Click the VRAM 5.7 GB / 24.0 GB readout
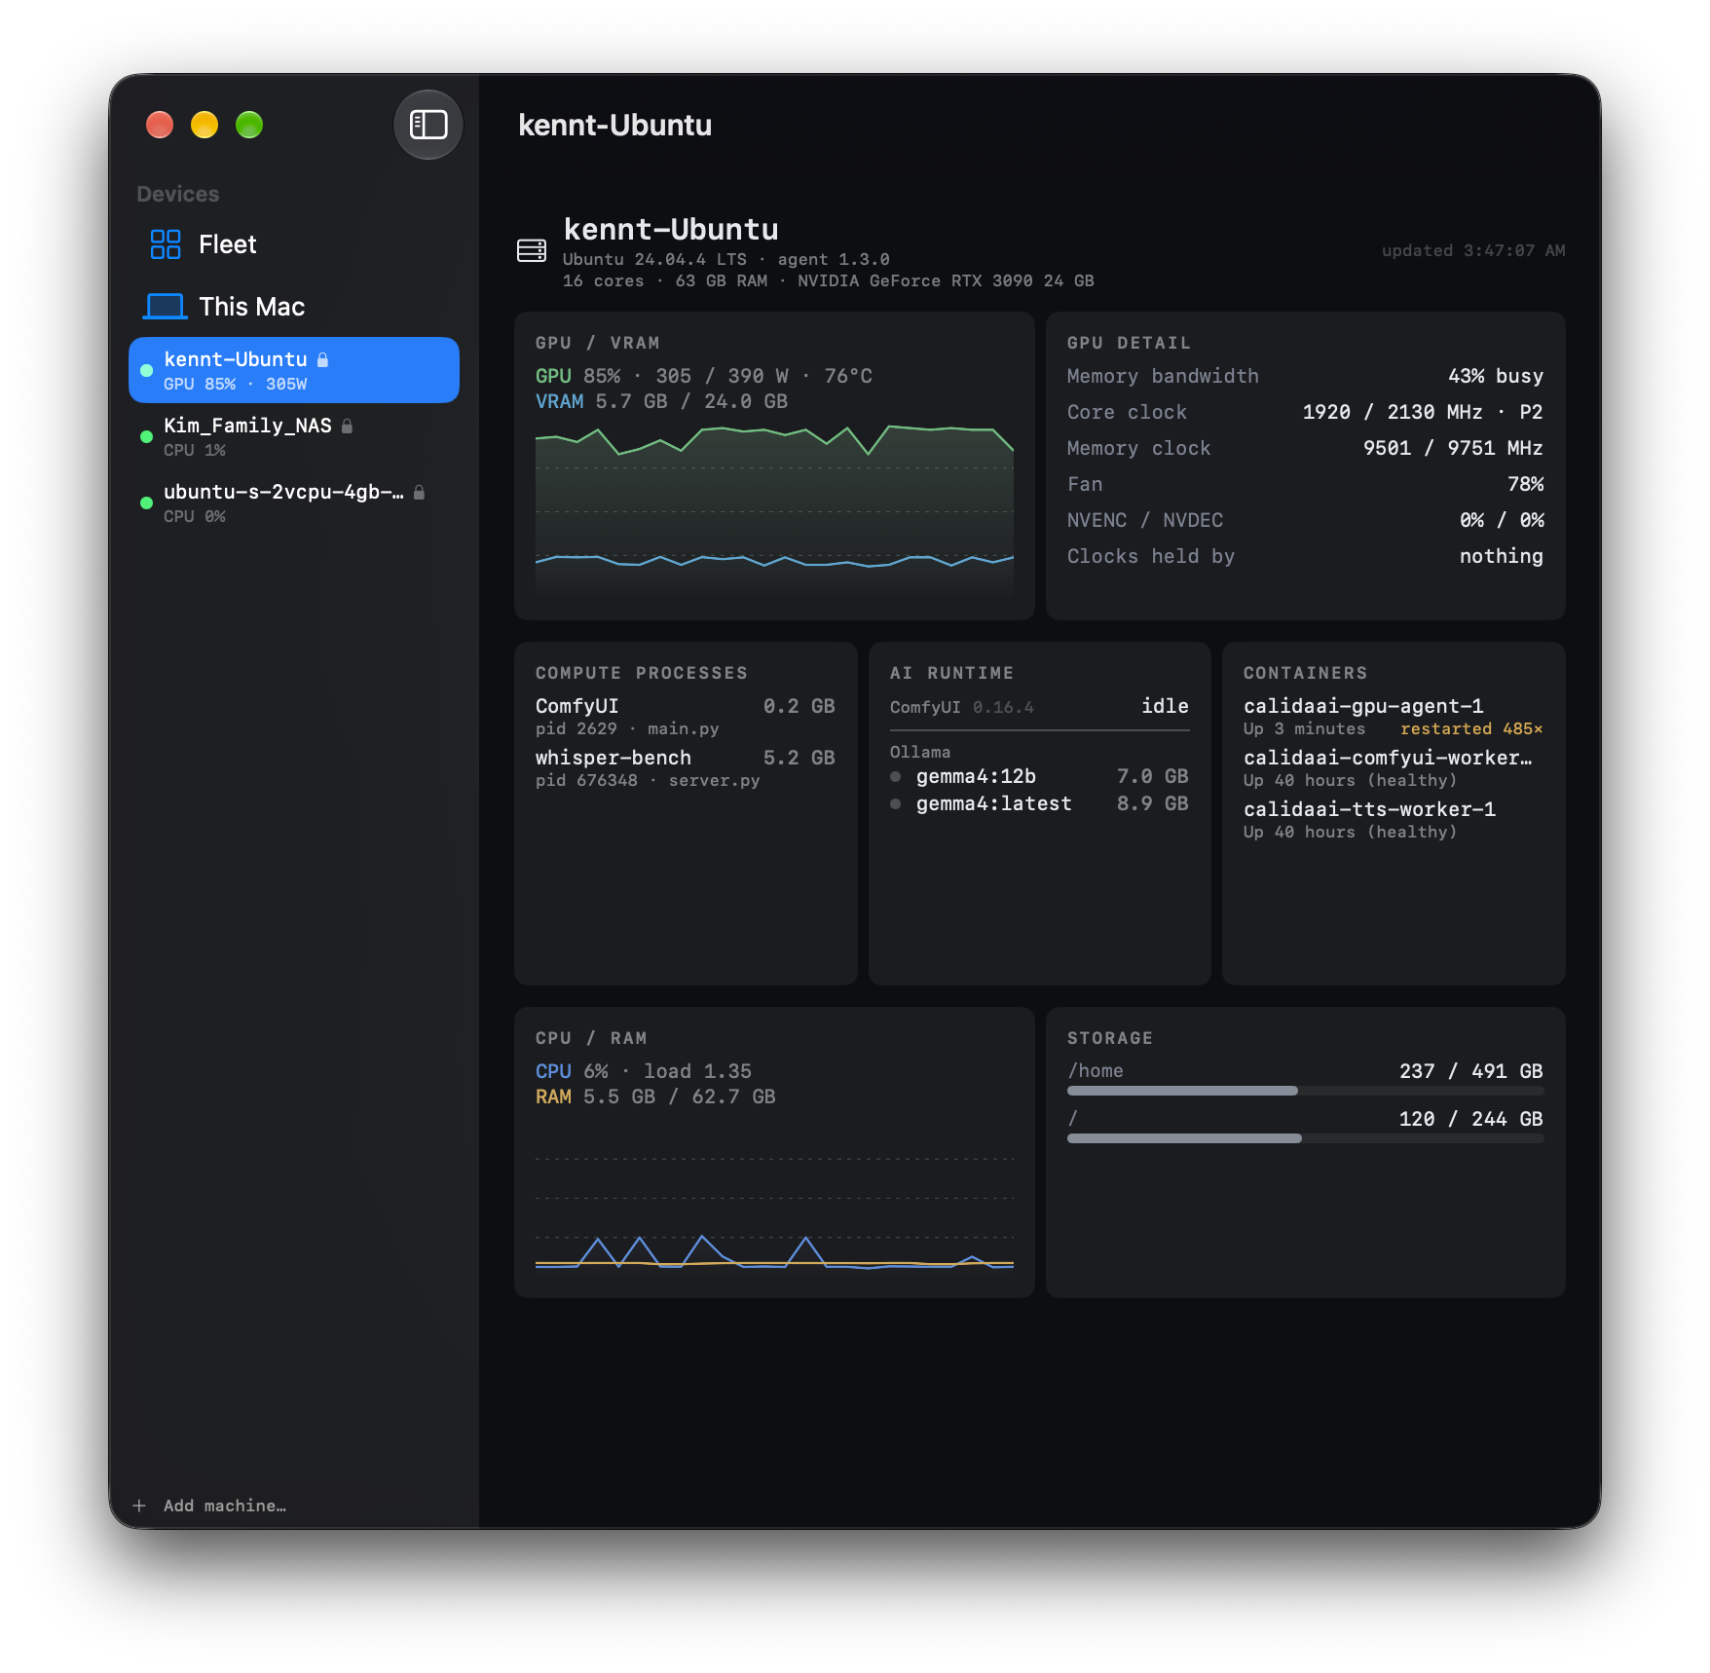This screenshot has width=1710, height=1673. 661,401
